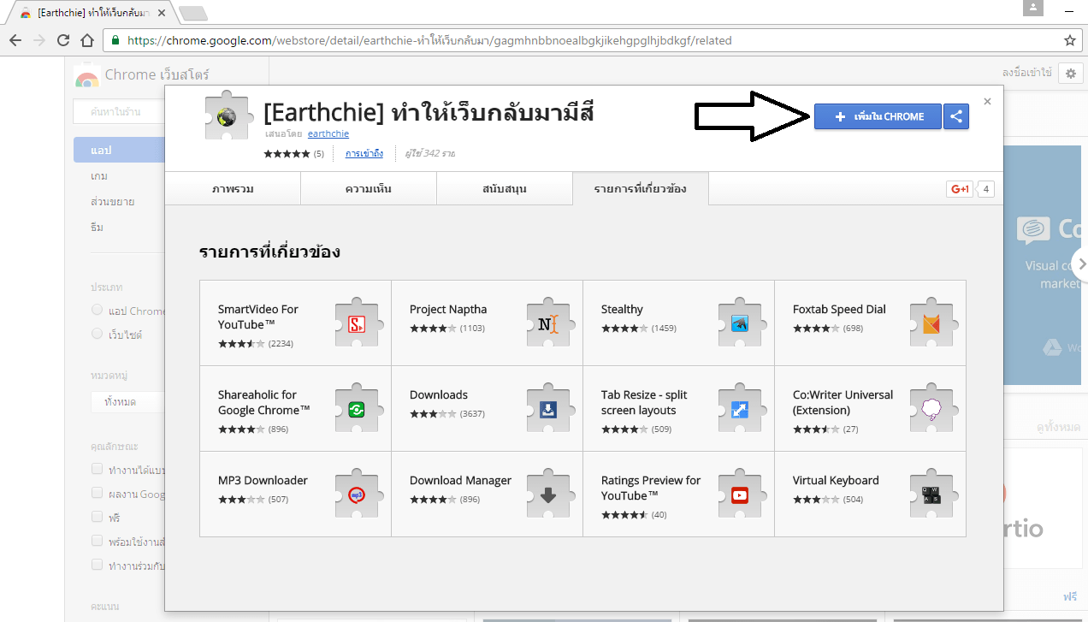The image size is (1088, 622).
Task: Select the รายการที่เกี่ยวข้อง tab
Action: coord(641,188)
